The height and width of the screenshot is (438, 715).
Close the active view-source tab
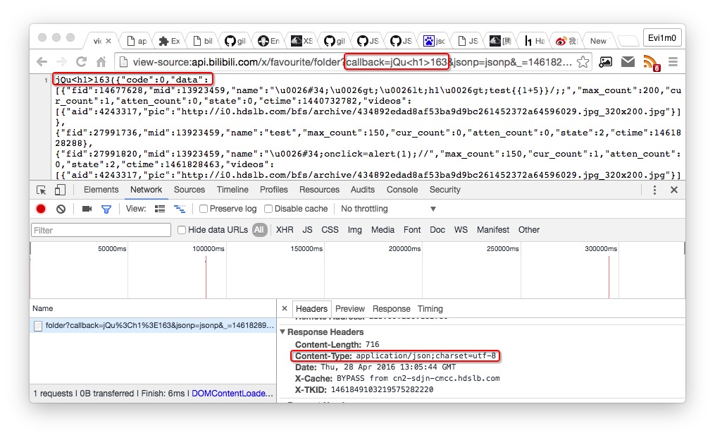coord(108,41)
